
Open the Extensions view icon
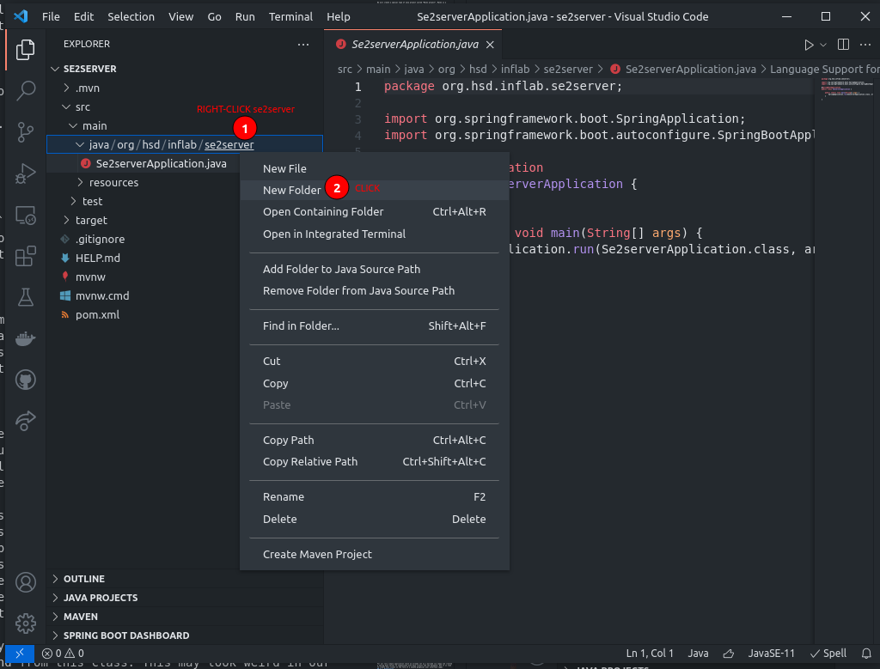[25, 256]
